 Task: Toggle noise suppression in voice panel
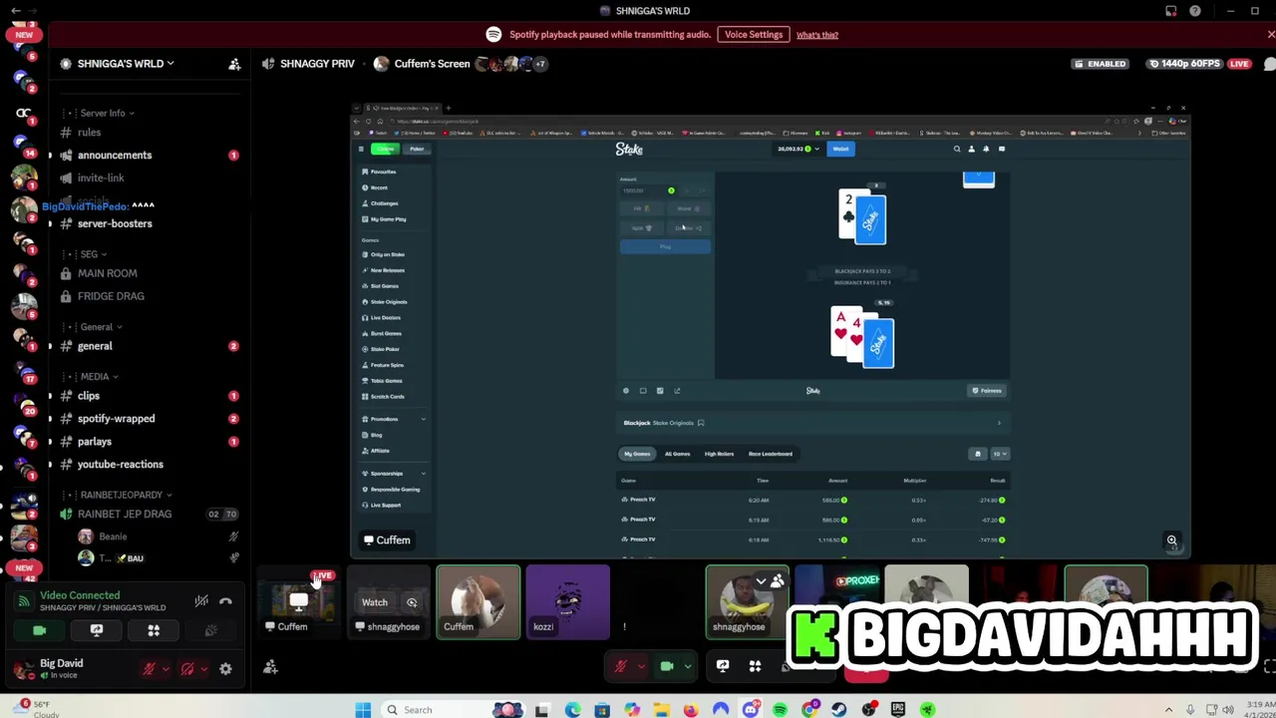[x=201, y=601]
